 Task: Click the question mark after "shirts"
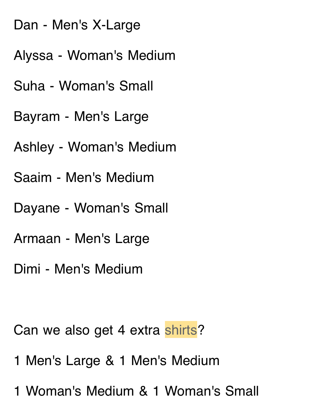201,330
